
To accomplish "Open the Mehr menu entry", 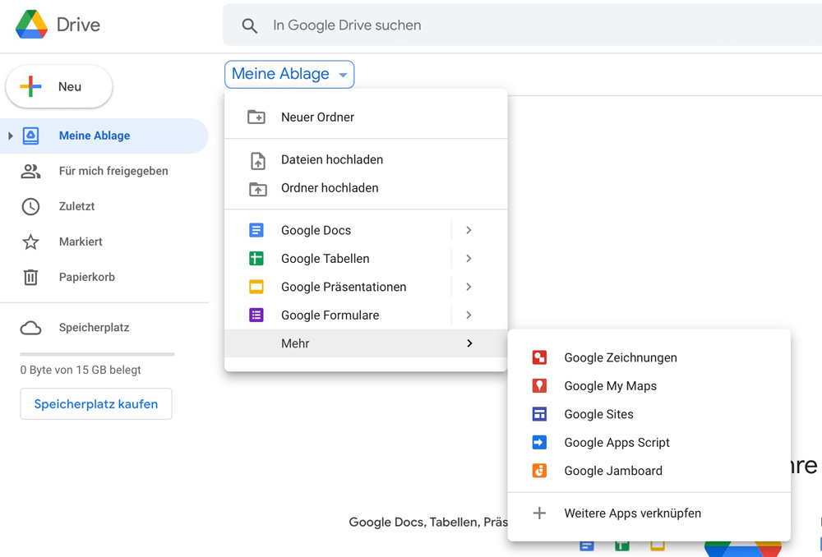I will click(x=366, y=343).
